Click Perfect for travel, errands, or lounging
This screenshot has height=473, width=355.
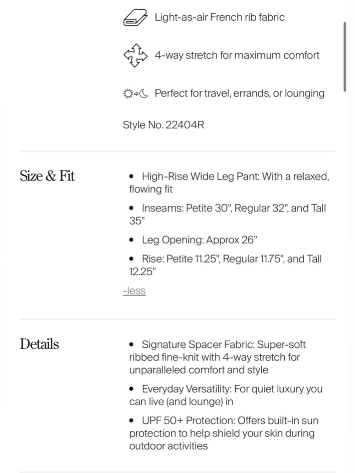click(x=239, y=93)
